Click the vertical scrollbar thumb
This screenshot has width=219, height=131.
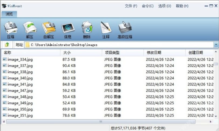(216, 64)
